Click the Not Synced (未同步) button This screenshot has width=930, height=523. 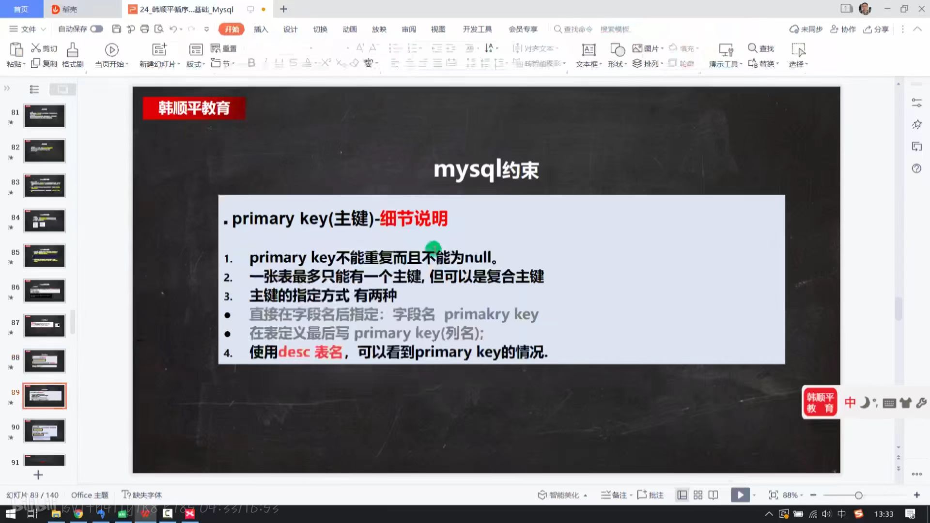coord(806,29)
